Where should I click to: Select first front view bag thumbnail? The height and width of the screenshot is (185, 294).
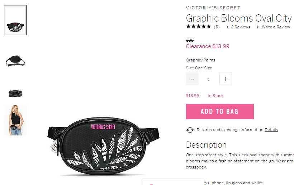15,20
